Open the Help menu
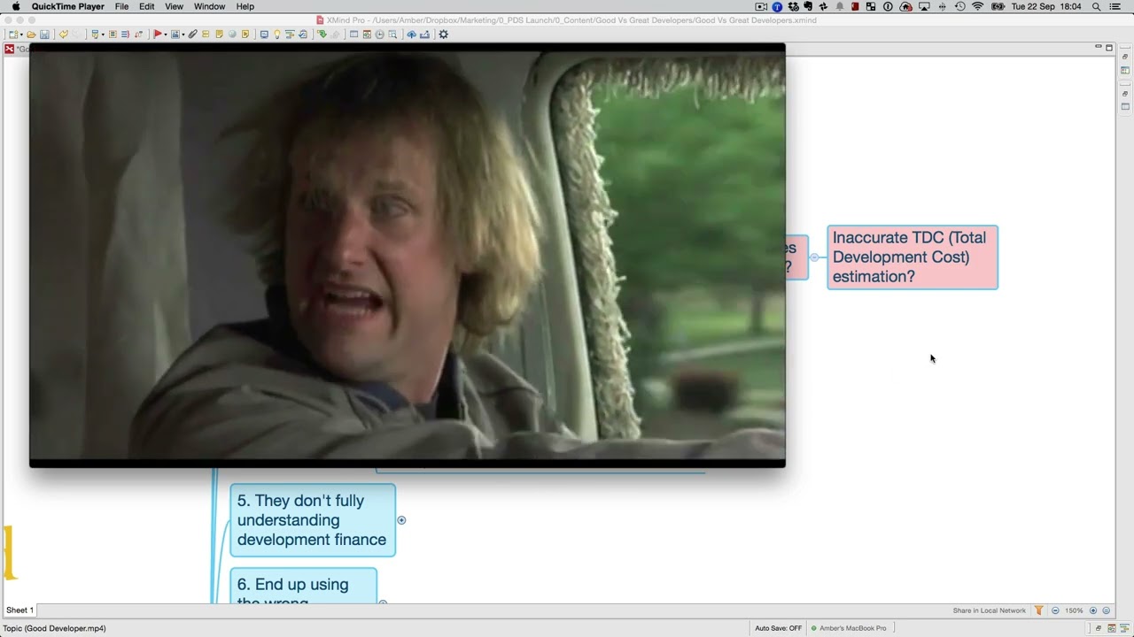Viewport: 1134px width, 637px height. [x=245, y=6]
